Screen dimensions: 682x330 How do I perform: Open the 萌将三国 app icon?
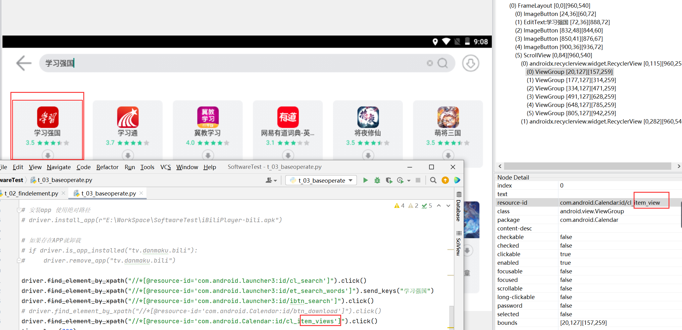[448, 117]
